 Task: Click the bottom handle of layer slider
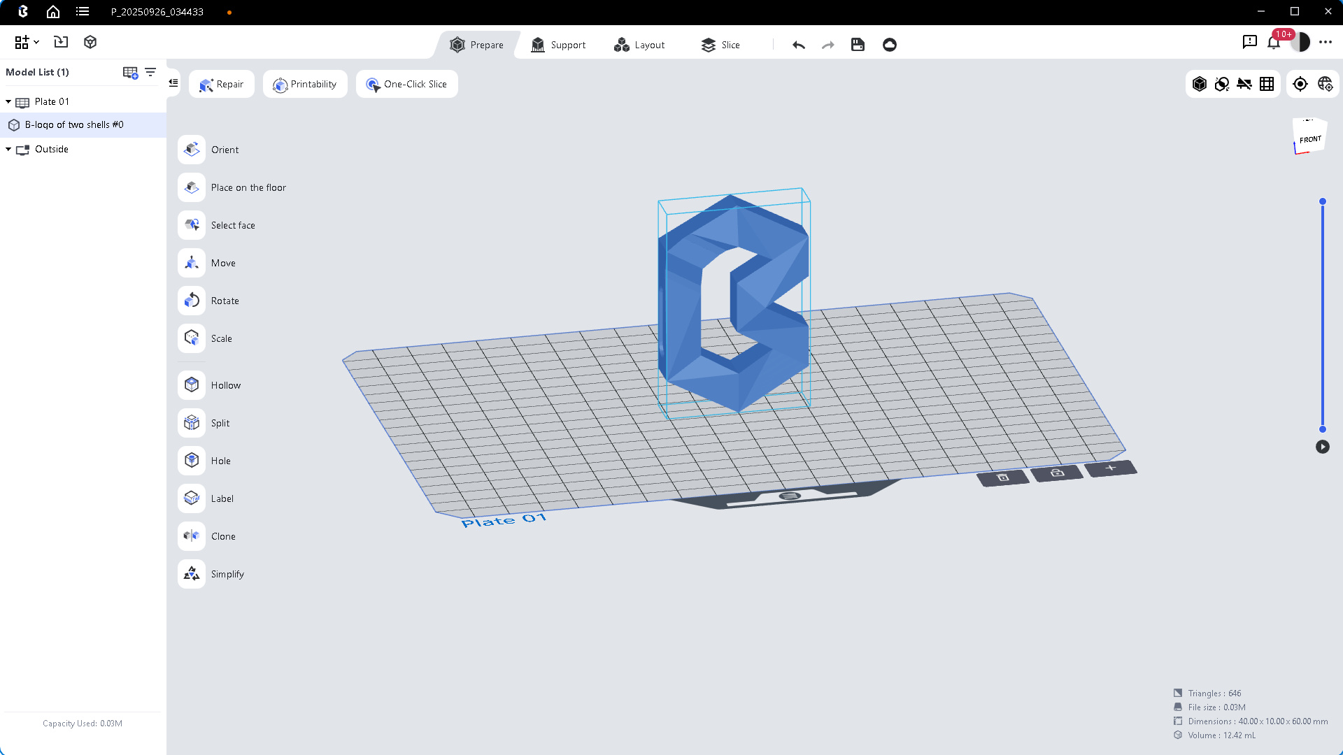[1323, 429]
